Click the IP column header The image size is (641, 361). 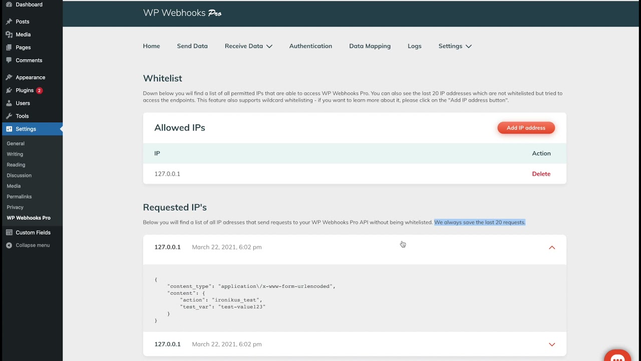[157, 153]
